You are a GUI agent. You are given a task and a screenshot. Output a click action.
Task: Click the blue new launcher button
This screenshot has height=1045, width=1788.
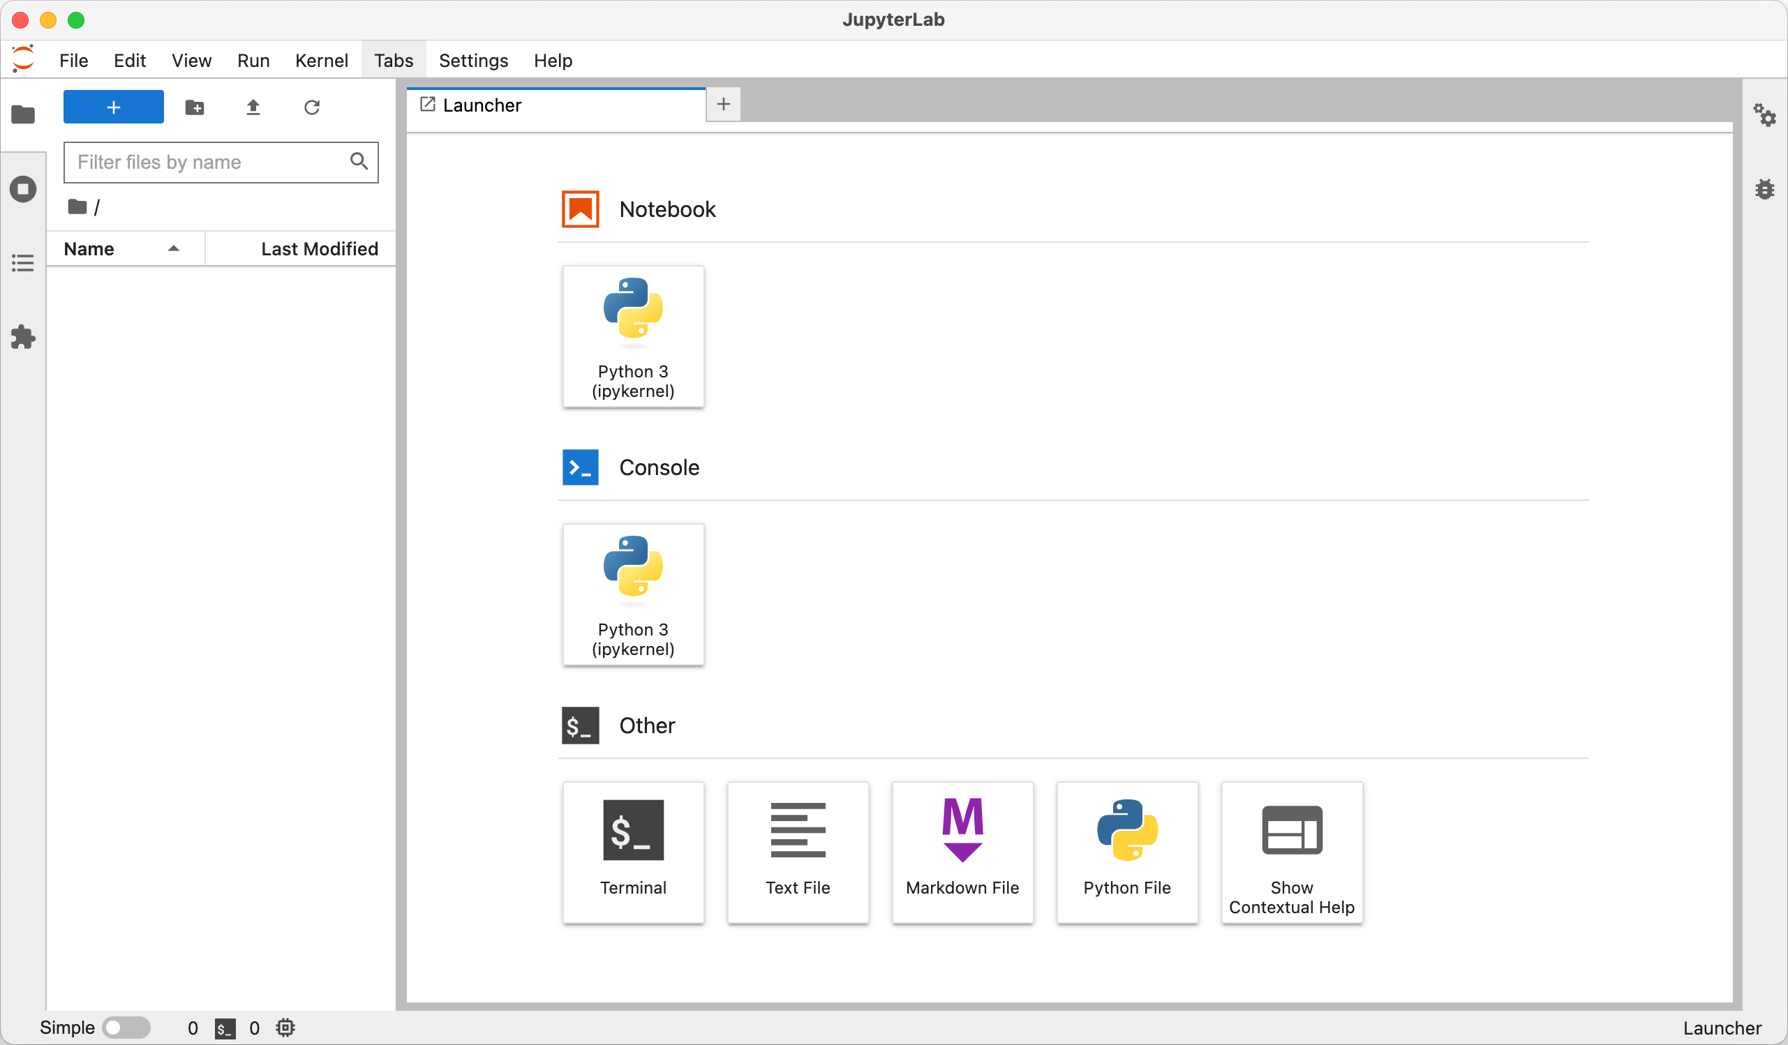point(113,107)
